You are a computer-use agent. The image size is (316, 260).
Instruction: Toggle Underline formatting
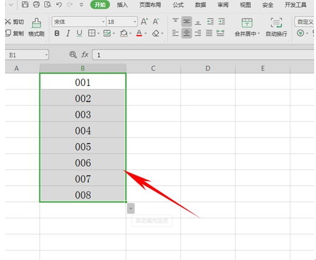[79, 34]
